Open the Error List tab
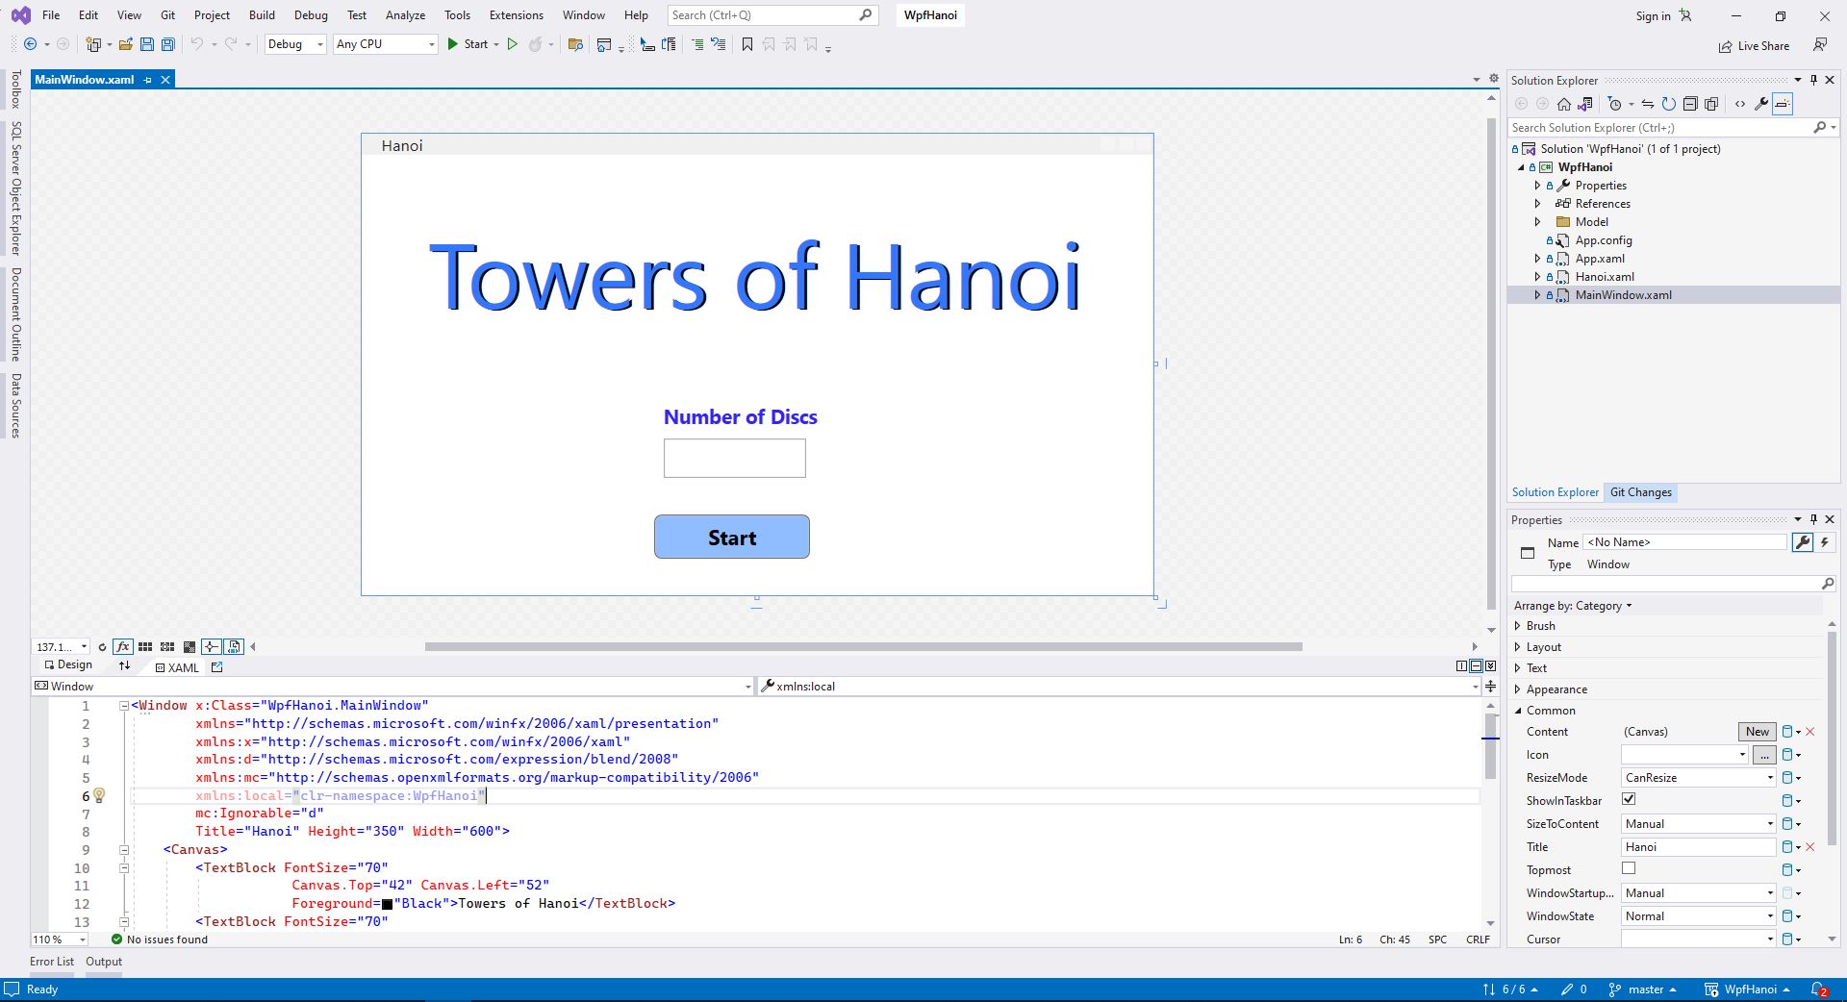Viewport: 1847px width, 1002px height. (x=52, y=962)
